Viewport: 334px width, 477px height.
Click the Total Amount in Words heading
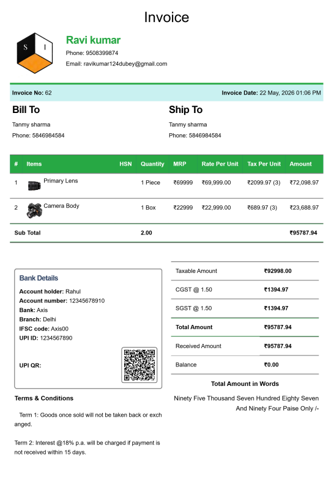tap(245, 384)
